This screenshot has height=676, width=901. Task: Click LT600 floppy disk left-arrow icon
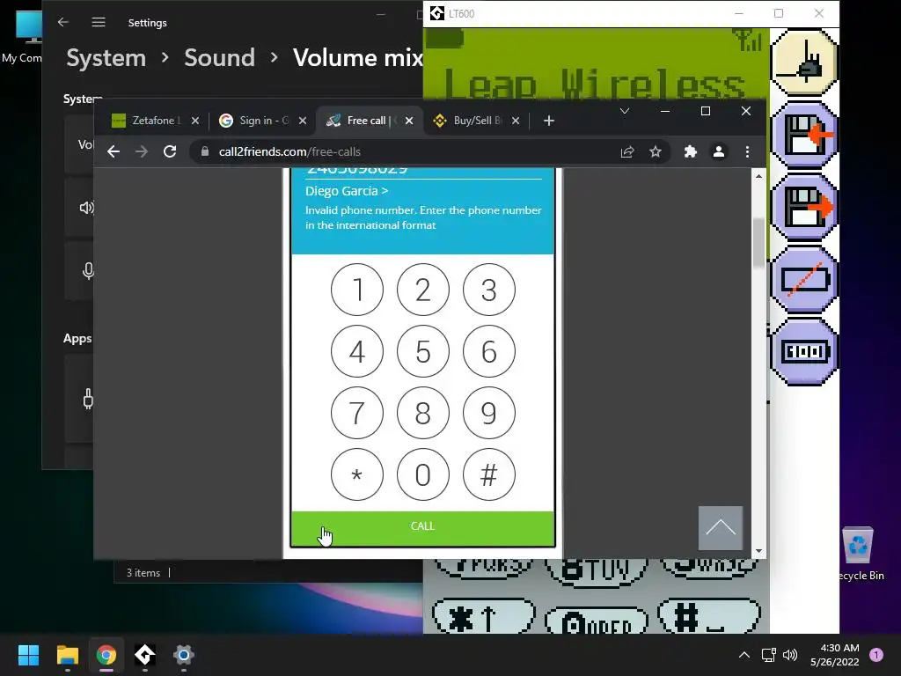[x=804, y=135]
